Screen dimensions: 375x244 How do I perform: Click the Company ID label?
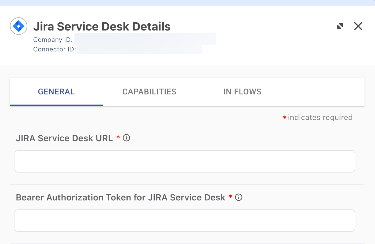pos(53,40)
